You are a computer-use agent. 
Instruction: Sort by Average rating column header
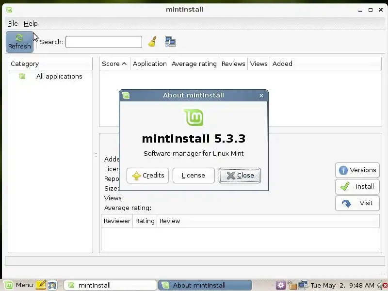(194, 64)
